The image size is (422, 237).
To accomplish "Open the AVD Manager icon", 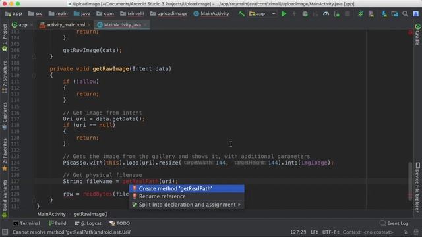I will click(x=371, y=13).
